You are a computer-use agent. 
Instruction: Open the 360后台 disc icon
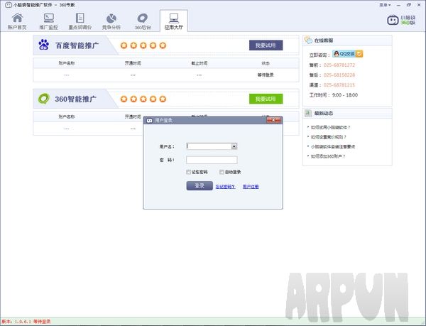pos(143,18)
